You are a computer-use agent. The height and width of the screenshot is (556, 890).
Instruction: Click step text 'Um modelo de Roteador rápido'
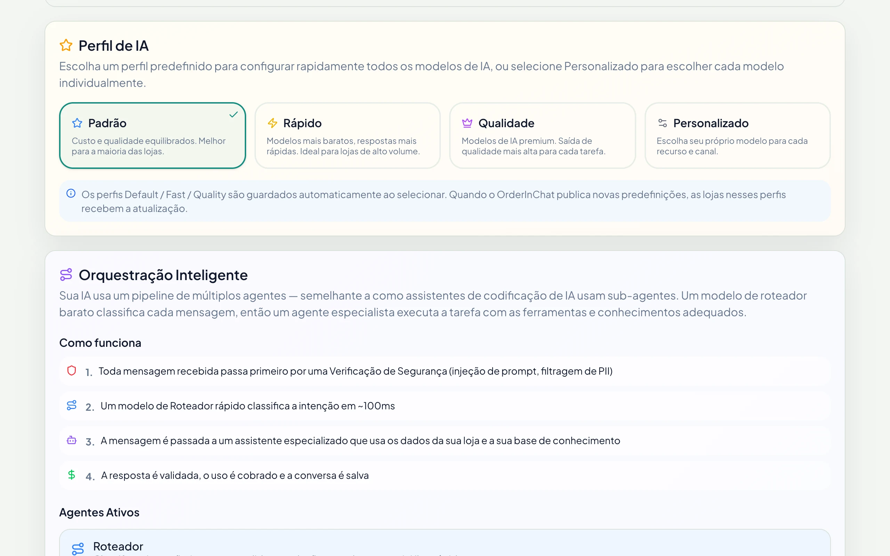point(248,406)
